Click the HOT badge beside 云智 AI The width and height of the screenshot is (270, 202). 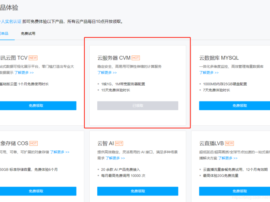pyautogui.click(x=119, y=143)
